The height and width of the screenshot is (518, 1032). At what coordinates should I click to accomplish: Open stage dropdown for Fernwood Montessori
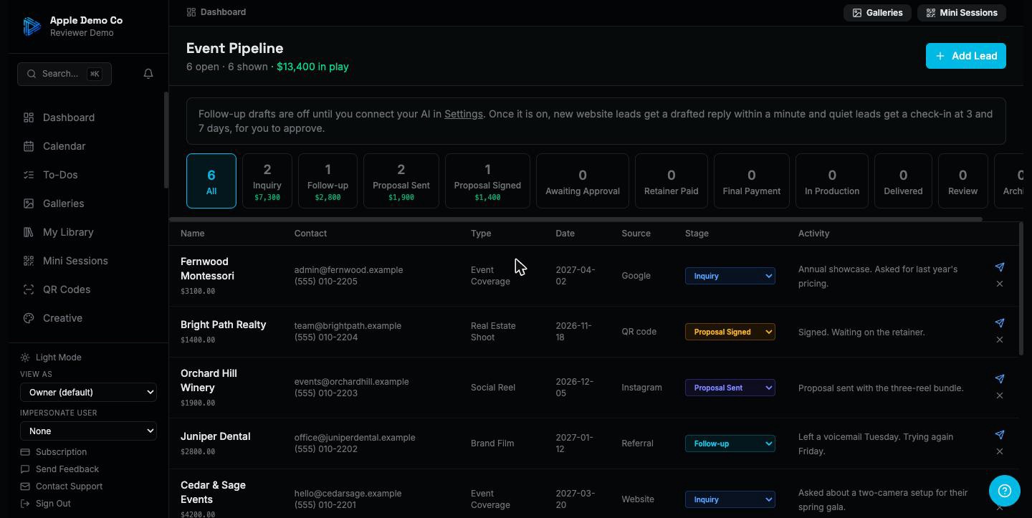(x=730, y=276)
